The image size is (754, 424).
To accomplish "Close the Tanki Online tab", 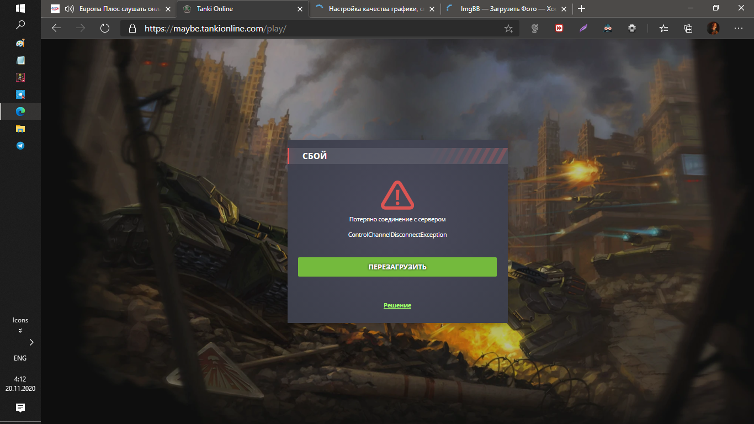I will click(x=300, y=9).
